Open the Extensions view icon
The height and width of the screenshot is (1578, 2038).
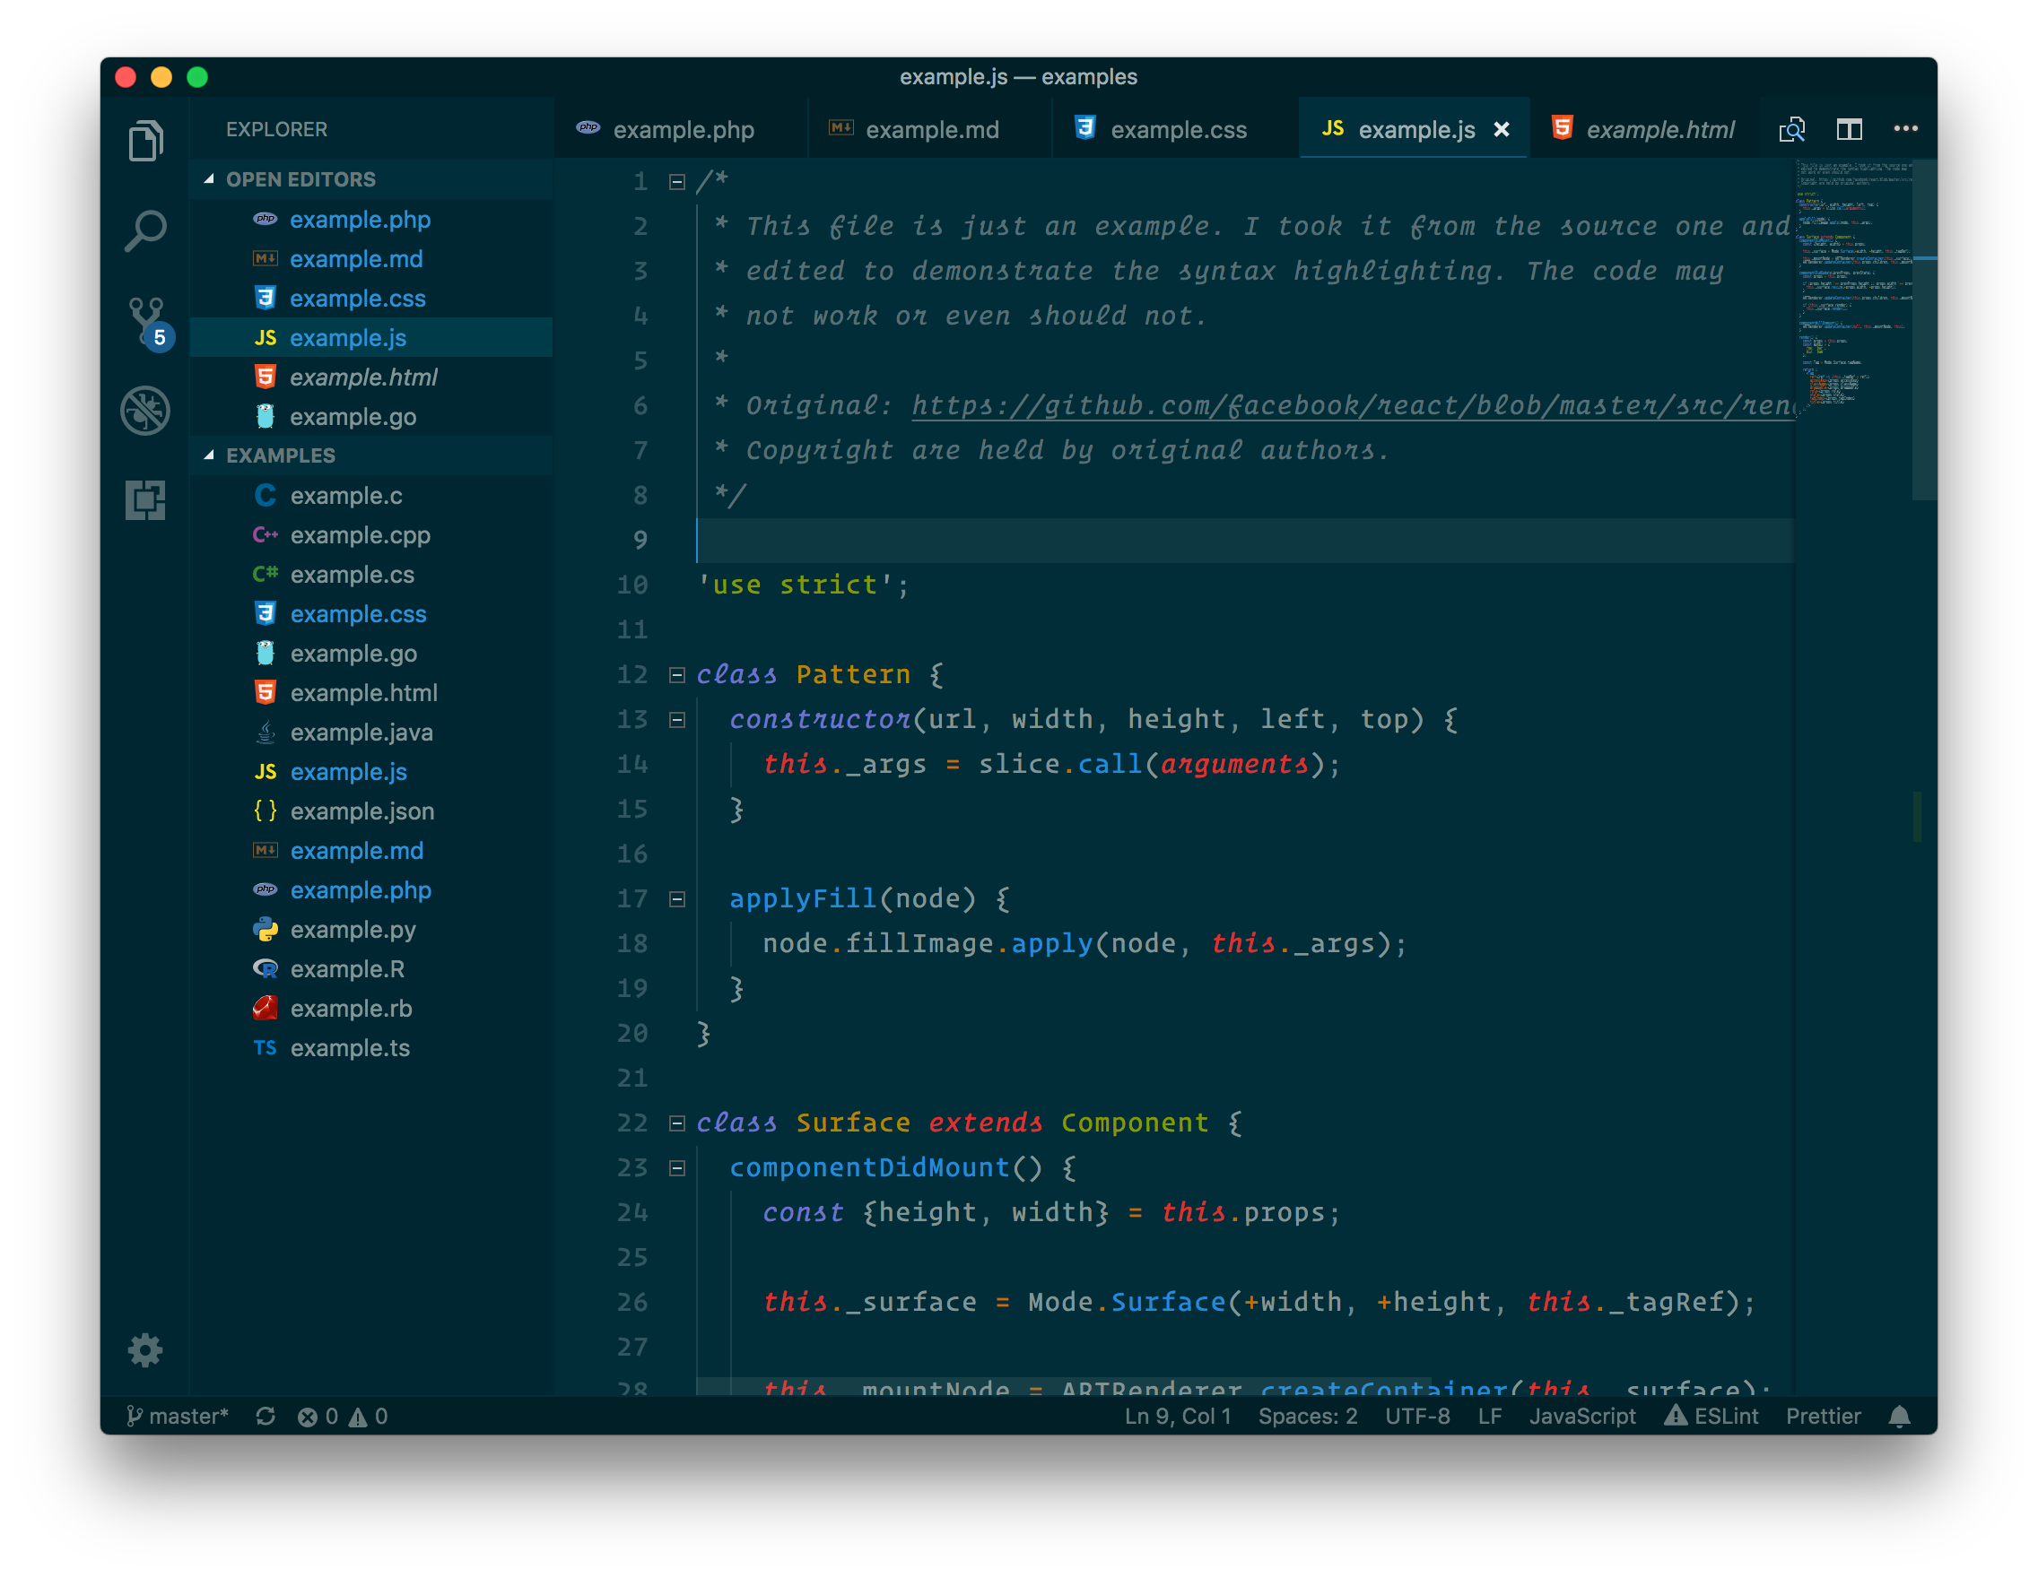[145, 500]
